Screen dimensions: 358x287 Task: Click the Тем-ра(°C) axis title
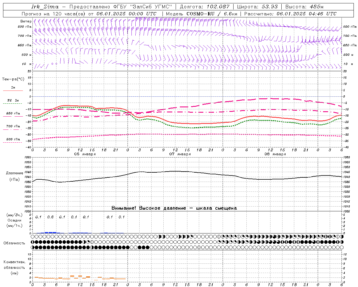13,79
